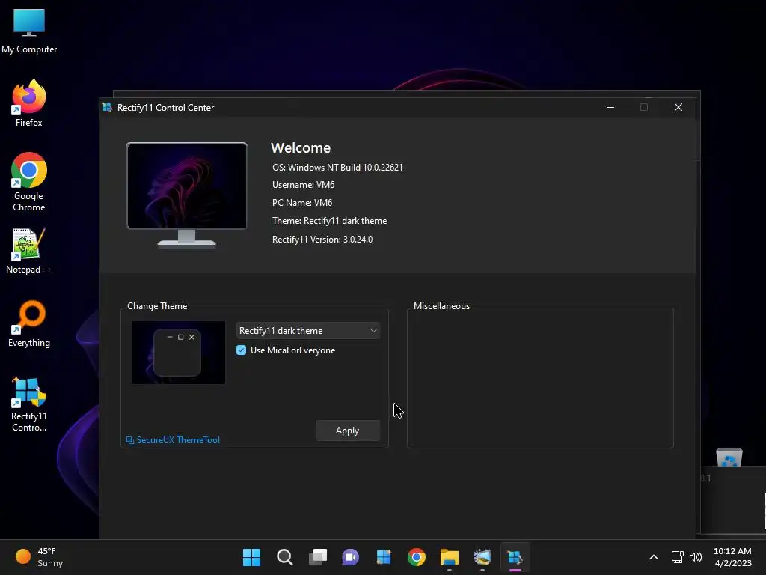Open the Chat app on the taskbar
Screen dimensions: 766x575
click(x=350, y=557)
